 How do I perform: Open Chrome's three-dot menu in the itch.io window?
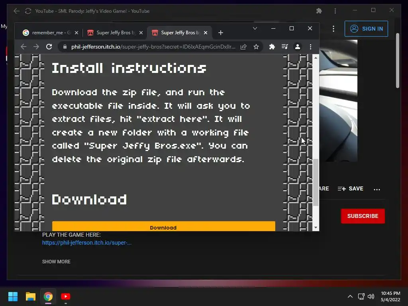[310, 47]
